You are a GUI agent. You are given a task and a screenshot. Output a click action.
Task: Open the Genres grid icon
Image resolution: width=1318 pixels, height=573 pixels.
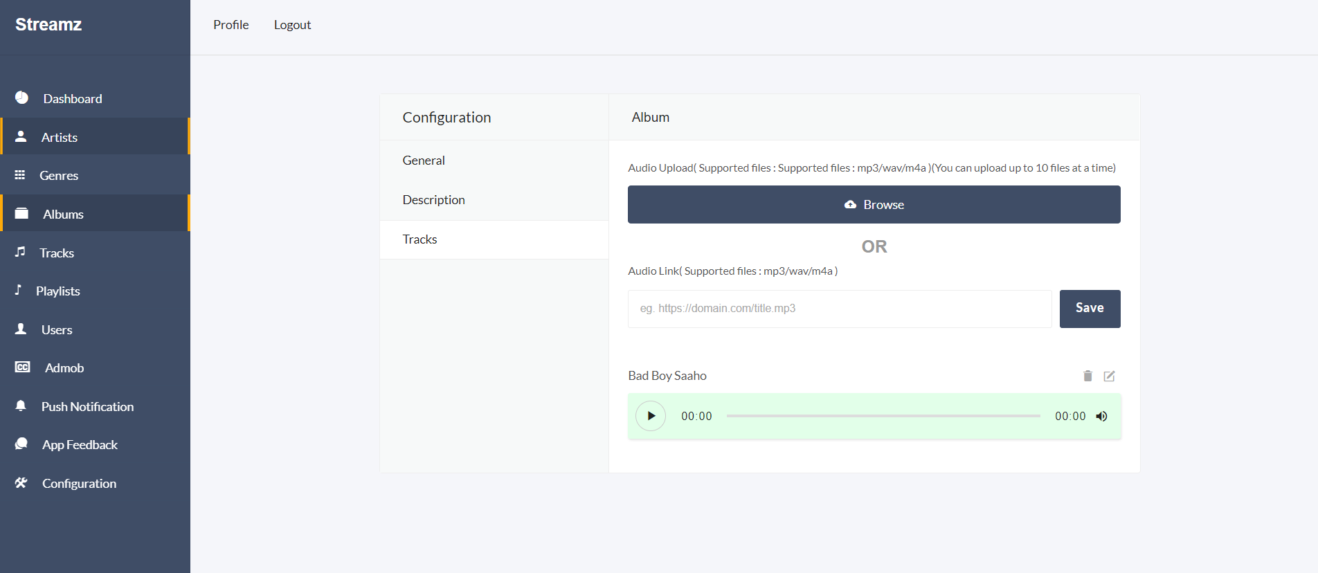pos(20,175)
